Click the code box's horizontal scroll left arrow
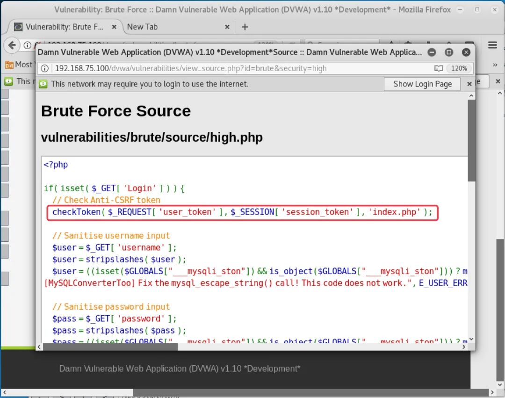This screenshot has width=505, height=398. [x=39, y=347]
